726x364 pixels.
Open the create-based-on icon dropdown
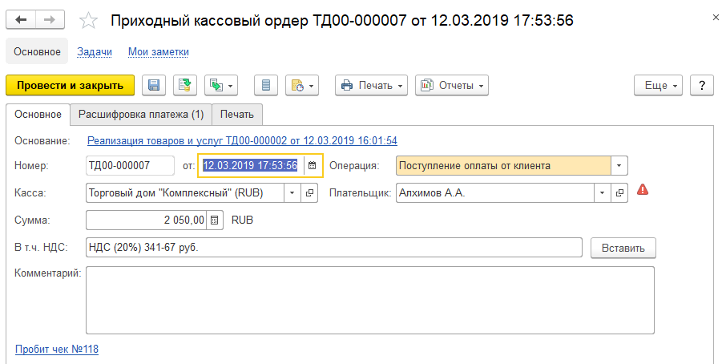(221, 85)
